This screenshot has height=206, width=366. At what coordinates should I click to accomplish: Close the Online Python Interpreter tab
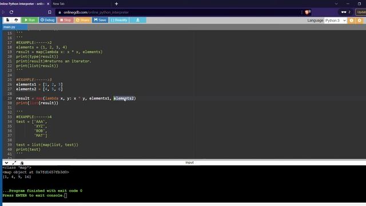(48, 4)
